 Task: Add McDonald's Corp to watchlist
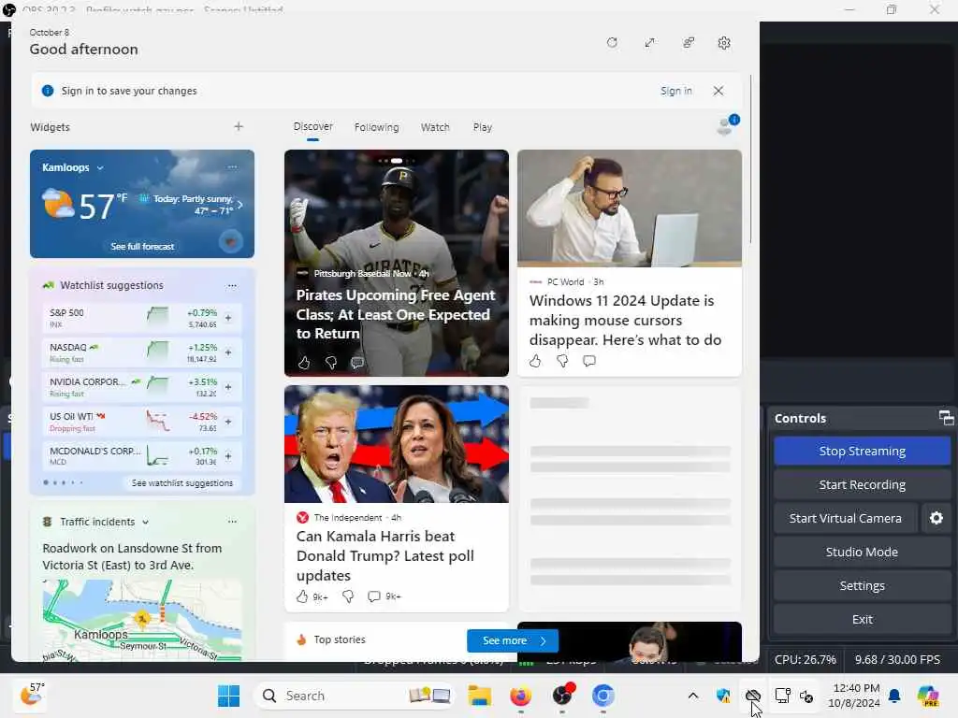tap(228, 456)
